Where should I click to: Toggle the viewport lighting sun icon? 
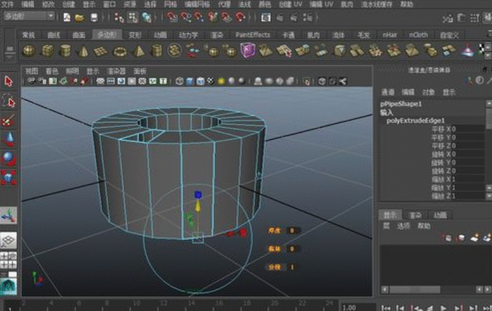221,81
